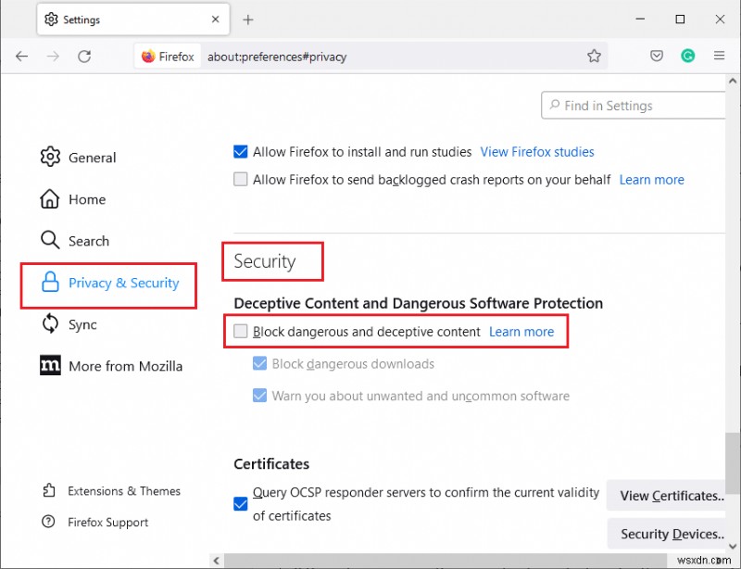Click the View Firefox studies link

coord(537,151)
